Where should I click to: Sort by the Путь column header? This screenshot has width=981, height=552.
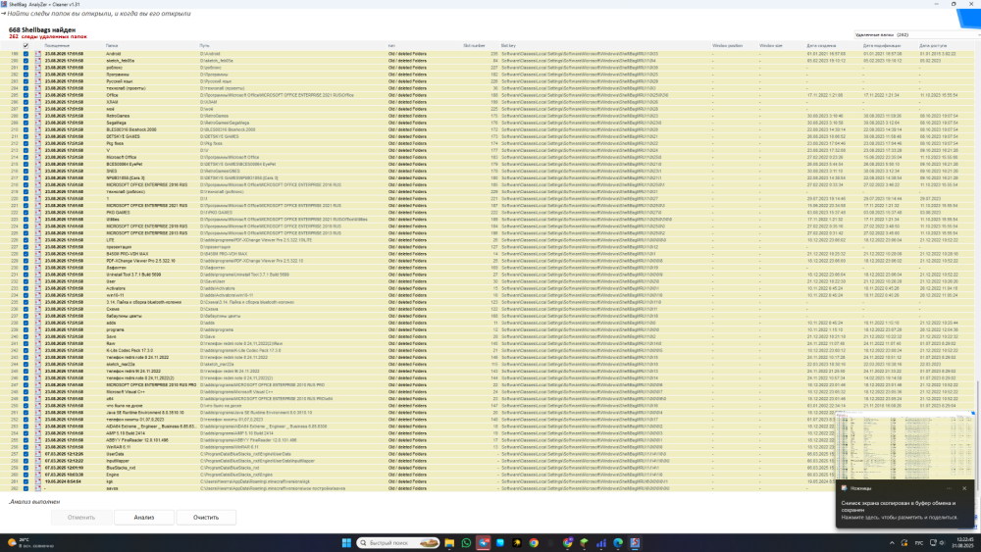click(205, 46)
